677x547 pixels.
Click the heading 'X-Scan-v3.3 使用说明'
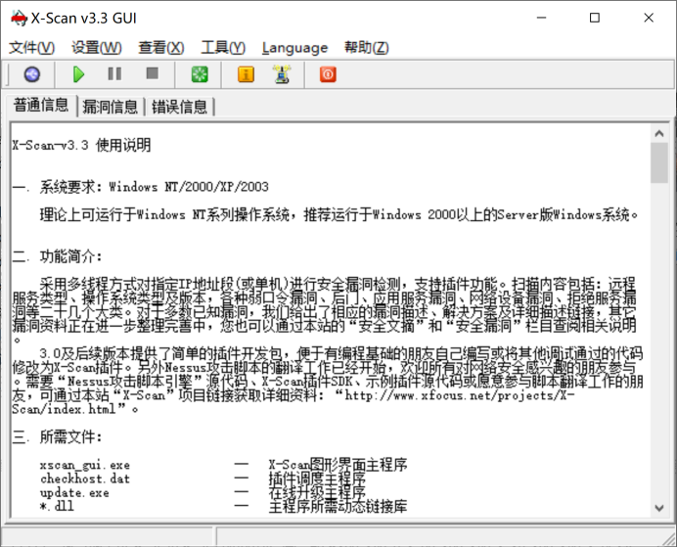point(81,145)
